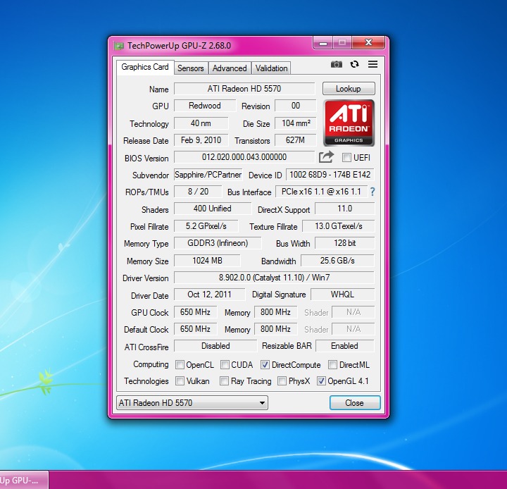The height and width of the screenshot is (489, 507).
Task: Click Pixel Fillrate '5.2 GPixel/s'
Action: coord(206,226)
